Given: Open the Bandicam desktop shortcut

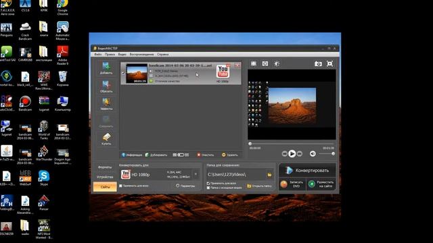Looking at the screenshot, I should pos(25,103).
